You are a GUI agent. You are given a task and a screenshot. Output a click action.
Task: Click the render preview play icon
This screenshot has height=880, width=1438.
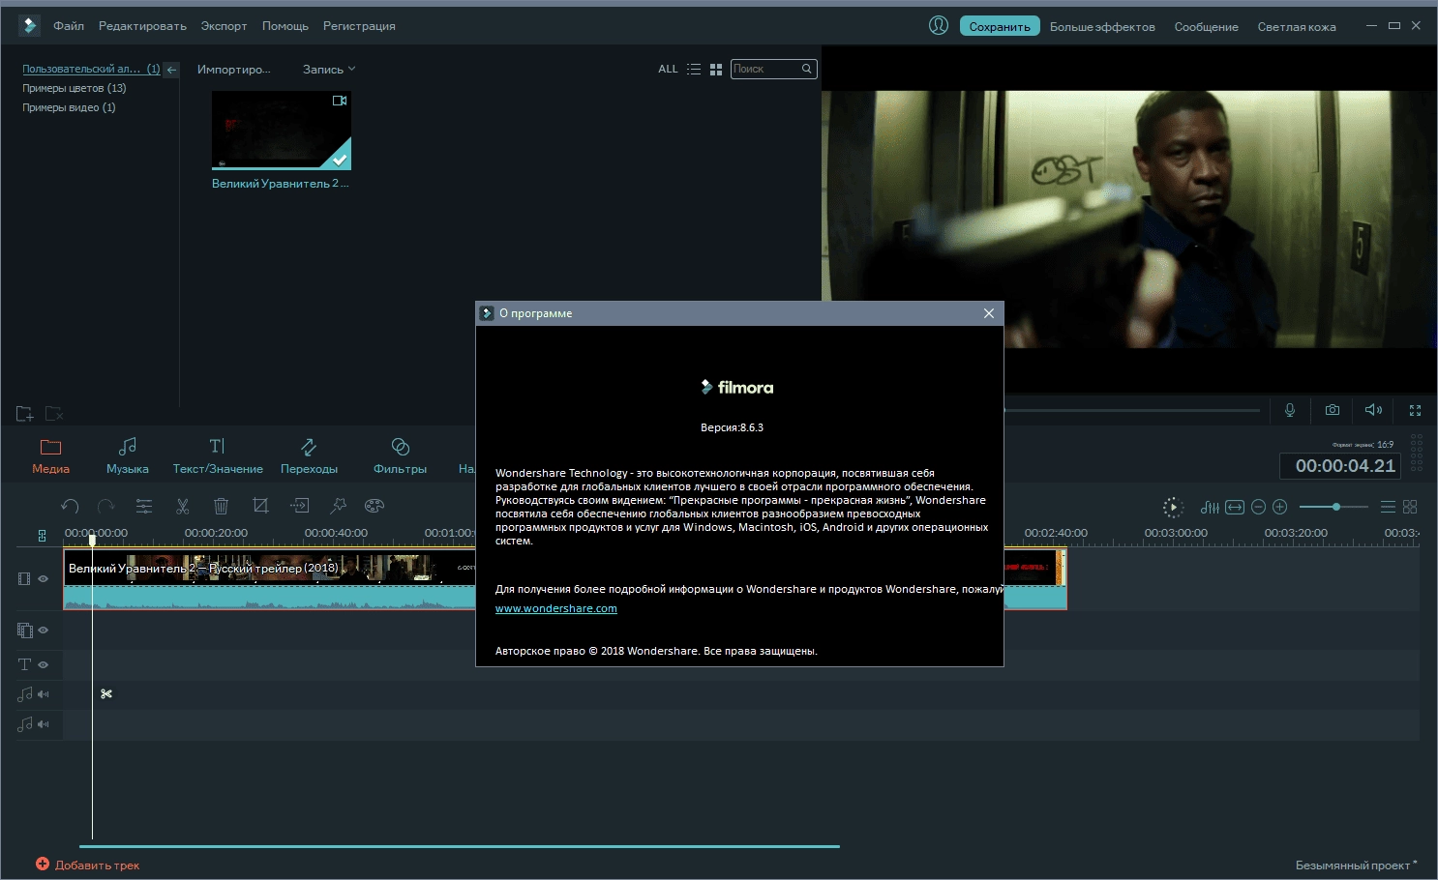(1173, 508)
